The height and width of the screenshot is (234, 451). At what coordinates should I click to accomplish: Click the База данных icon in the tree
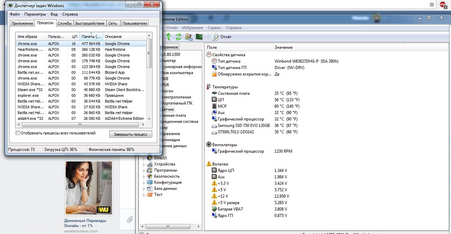tap(150, 189)
